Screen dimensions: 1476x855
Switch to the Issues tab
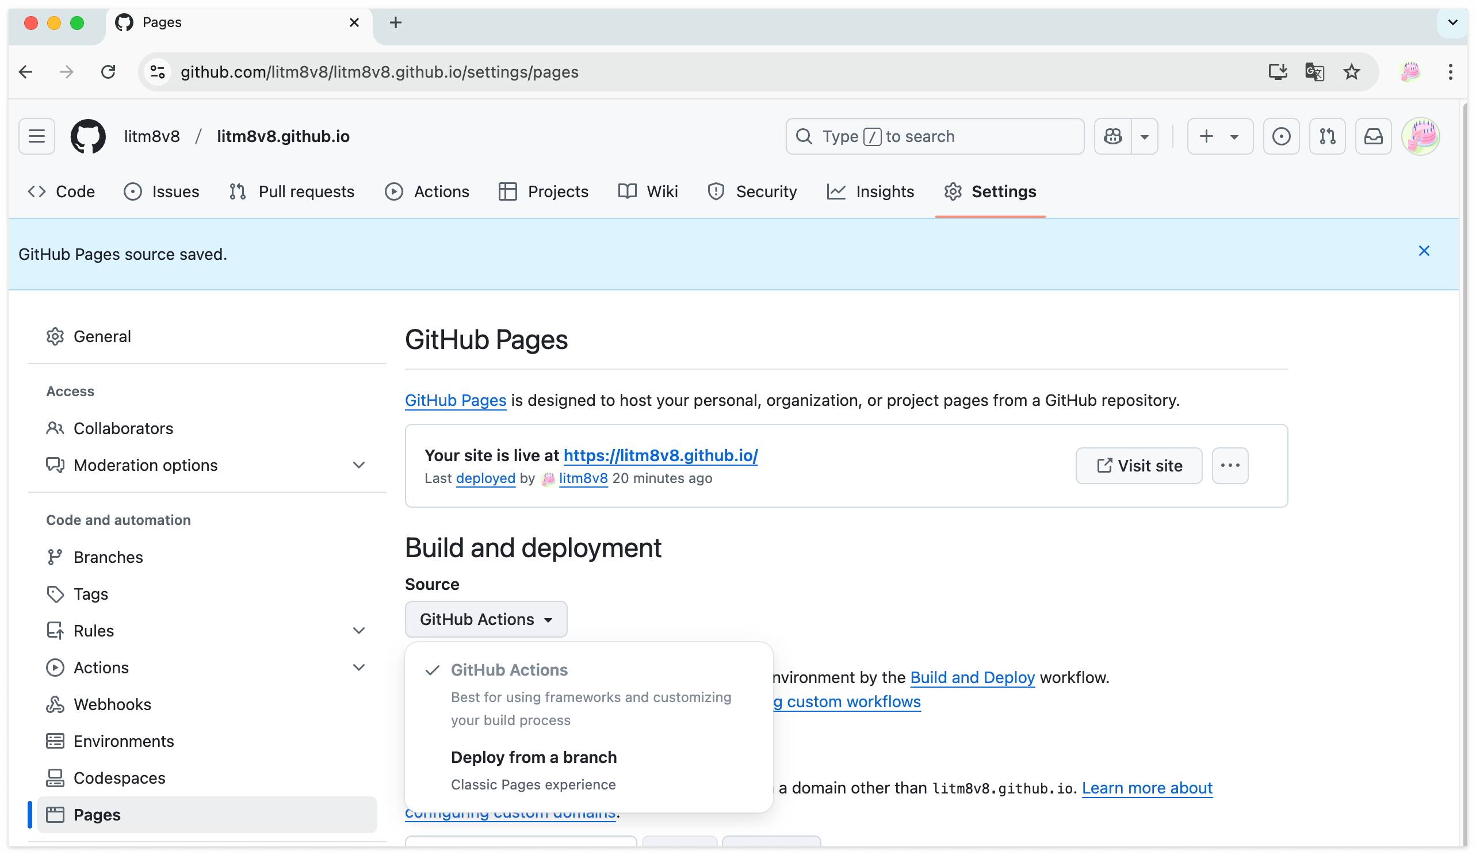(162, 191)
